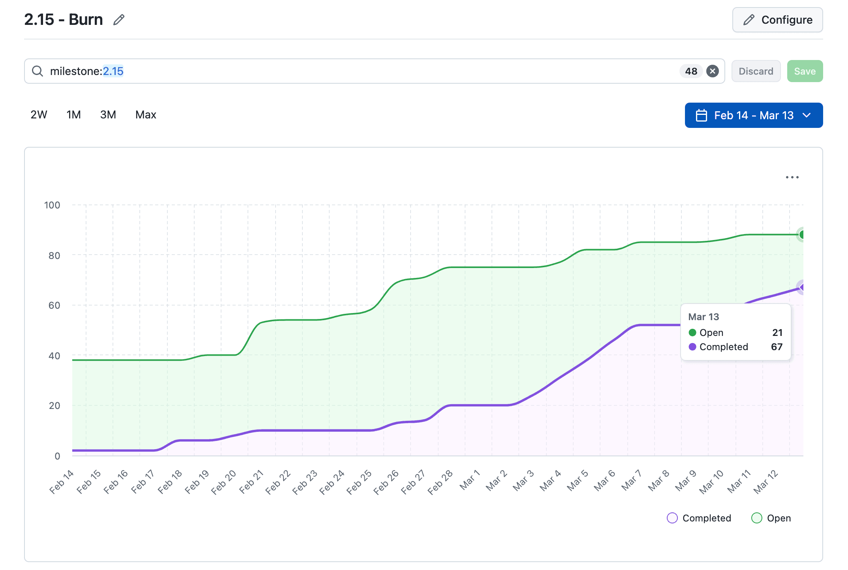Viewport: 848px width, 570px height.
Task: Select the 3M range on the timeline
Action: [108, 114]
